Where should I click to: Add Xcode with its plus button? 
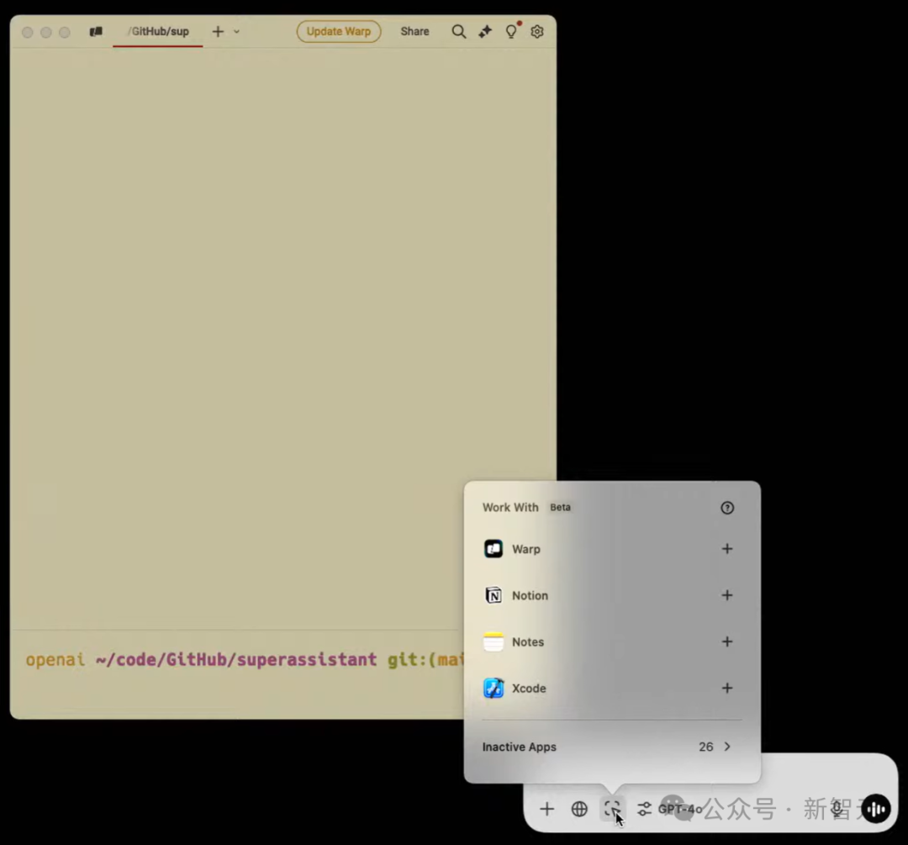[x=727, y=688]
